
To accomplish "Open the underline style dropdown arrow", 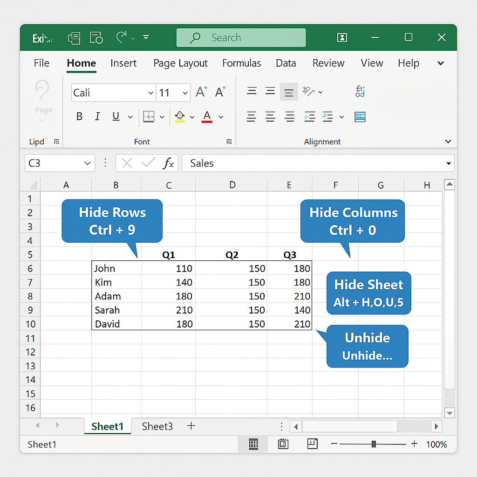I will [130, 117].
